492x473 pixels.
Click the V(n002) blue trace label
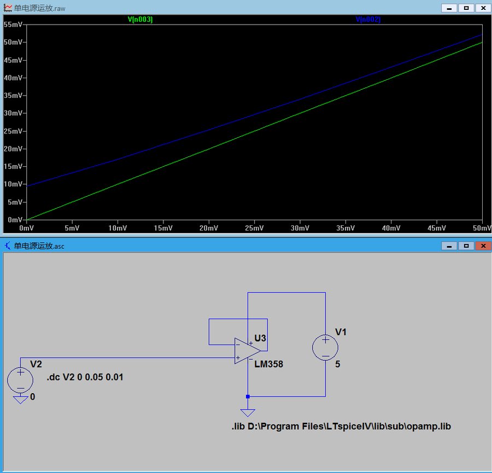pyautogui.click(x=368, y=20)
